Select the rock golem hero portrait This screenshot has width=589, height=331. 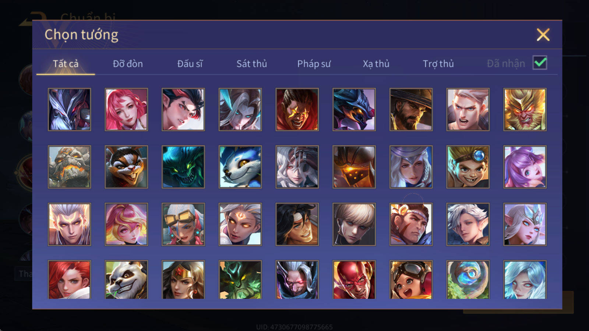click(x=69, y=167)
